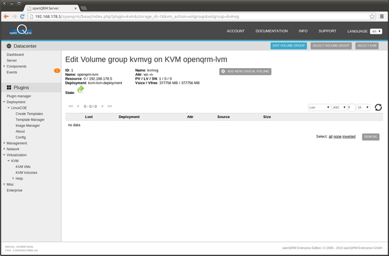Screen dimensions: 389x256
Task: Bookmark this page with the star icon
Action: pyautogui.click(x=372, y=17)
